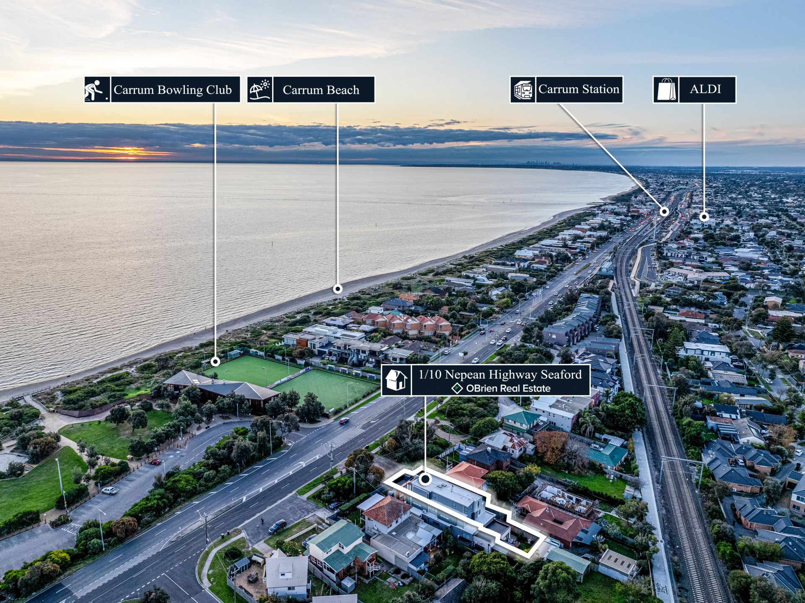Select the ALDI location marker dot
805x603 pixels.
point(704,217)
